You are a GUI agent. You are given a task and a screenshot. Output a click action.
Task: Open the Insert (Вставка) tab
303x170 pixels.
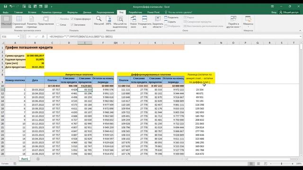[x=32, y=12]
